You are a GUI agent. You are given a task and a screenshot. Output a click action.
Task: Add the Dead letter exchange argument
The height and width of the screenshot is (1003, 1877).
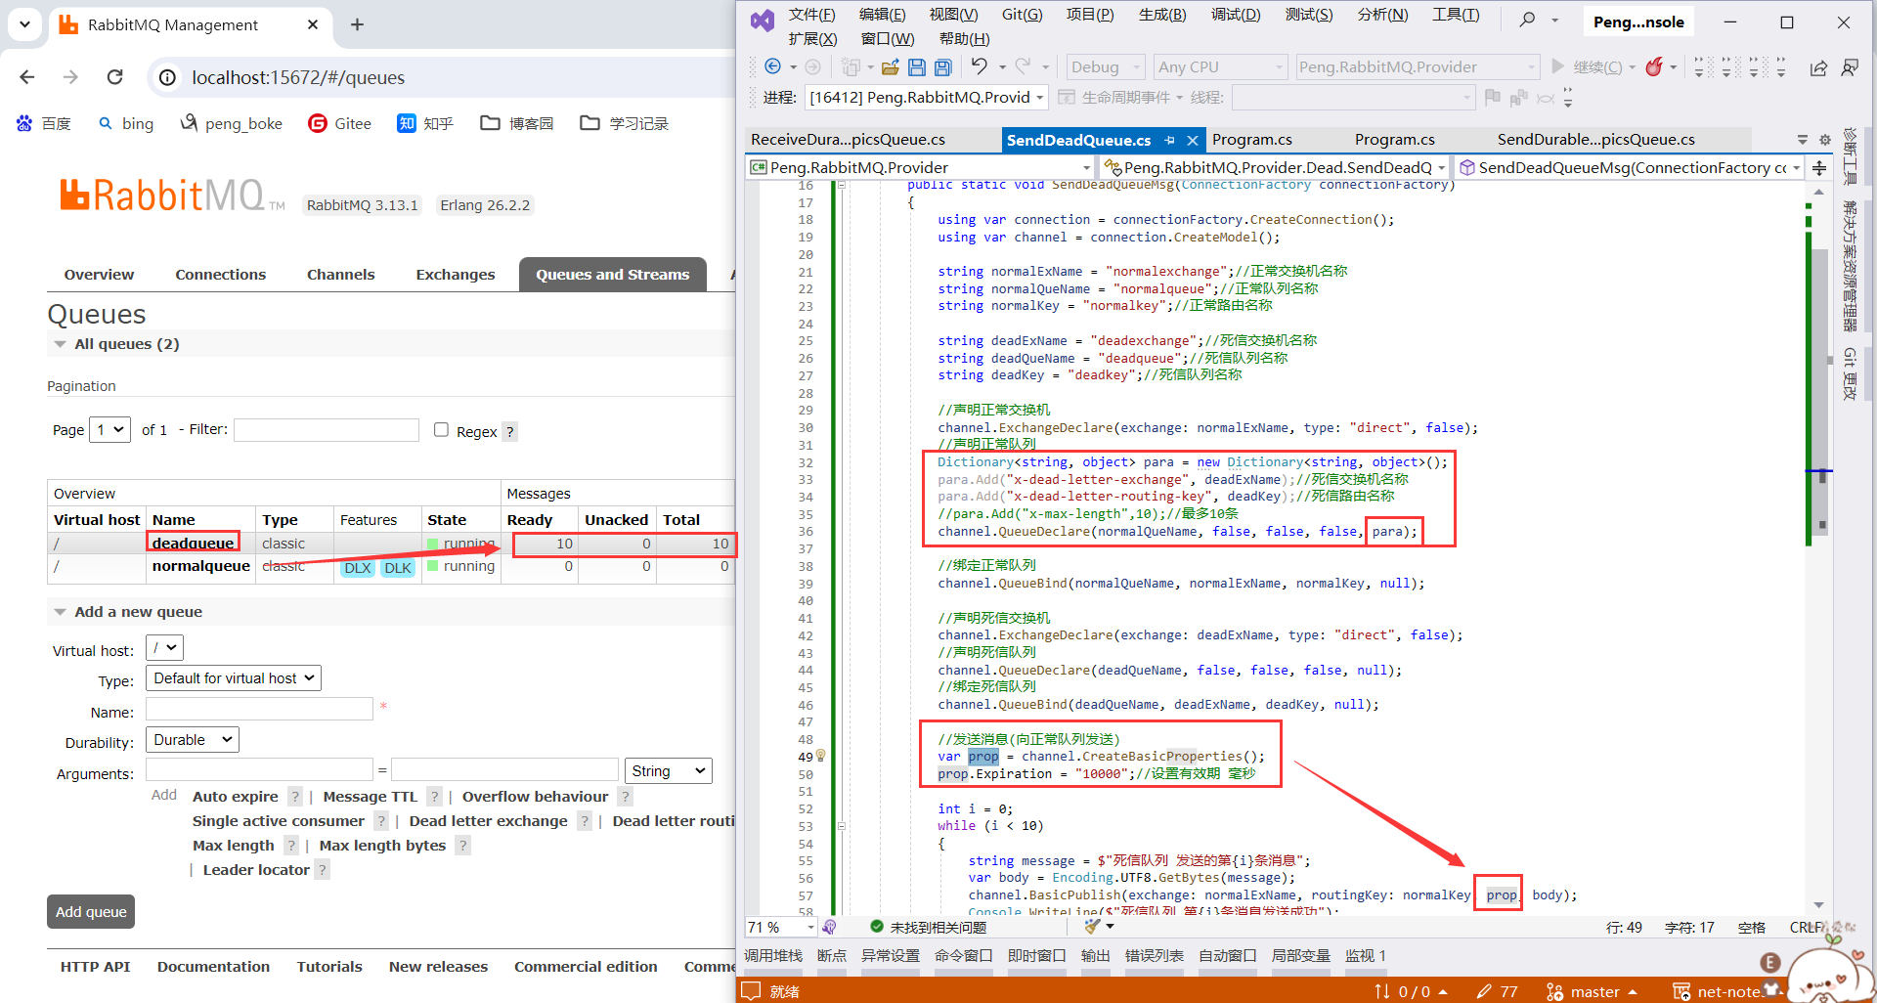[x=488, y=821]
